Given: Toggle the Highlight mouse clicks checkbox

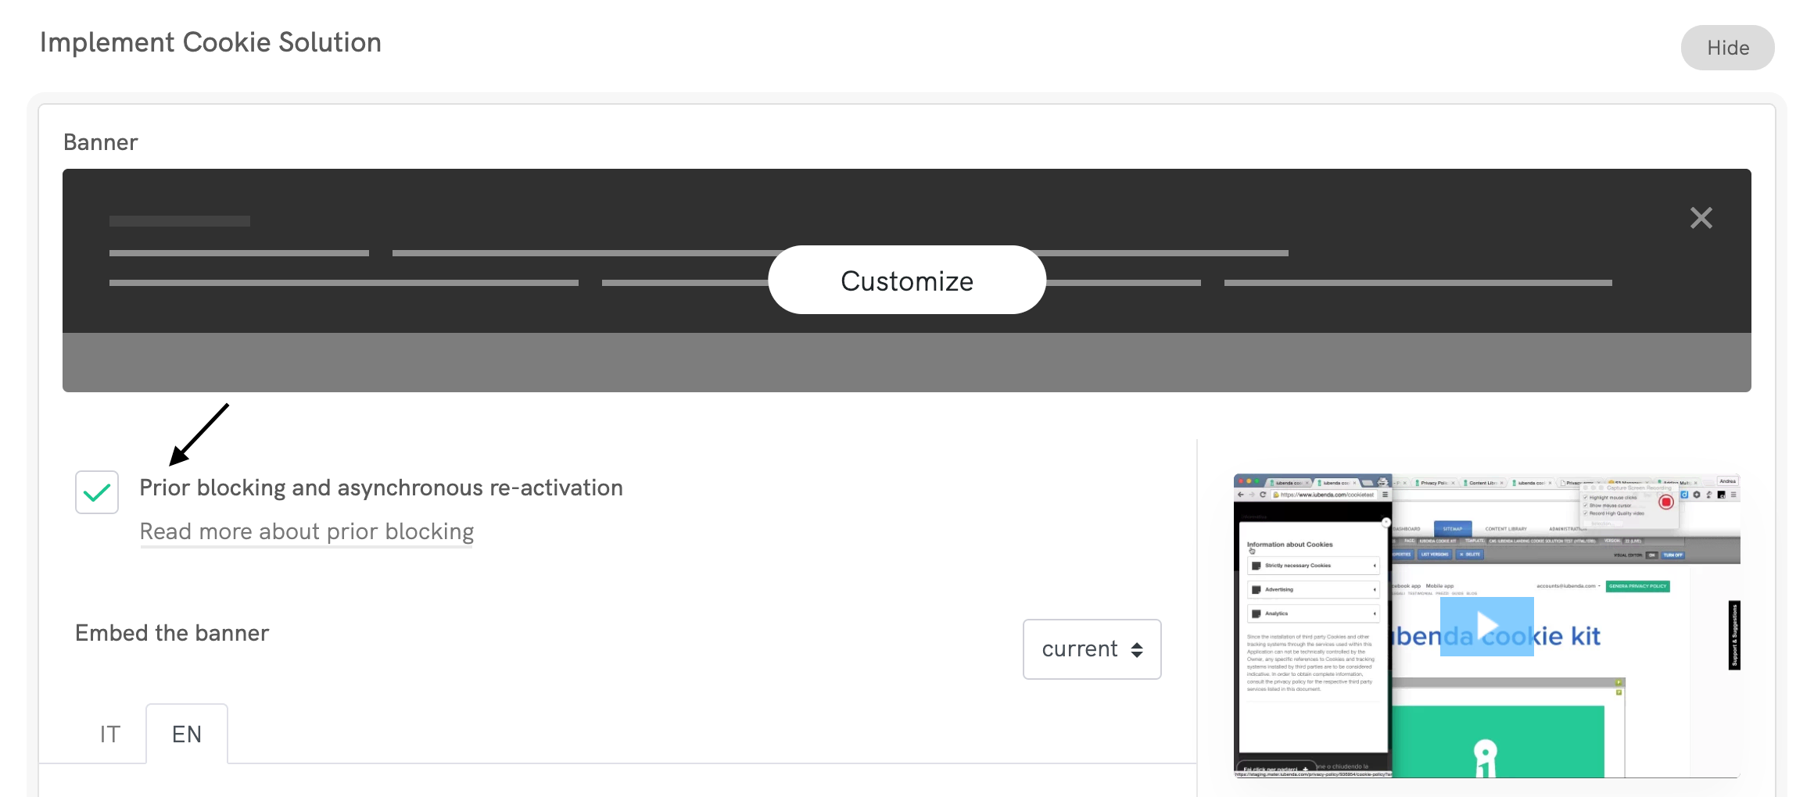Looking at the screenshot, I should tap(1586, 498).
